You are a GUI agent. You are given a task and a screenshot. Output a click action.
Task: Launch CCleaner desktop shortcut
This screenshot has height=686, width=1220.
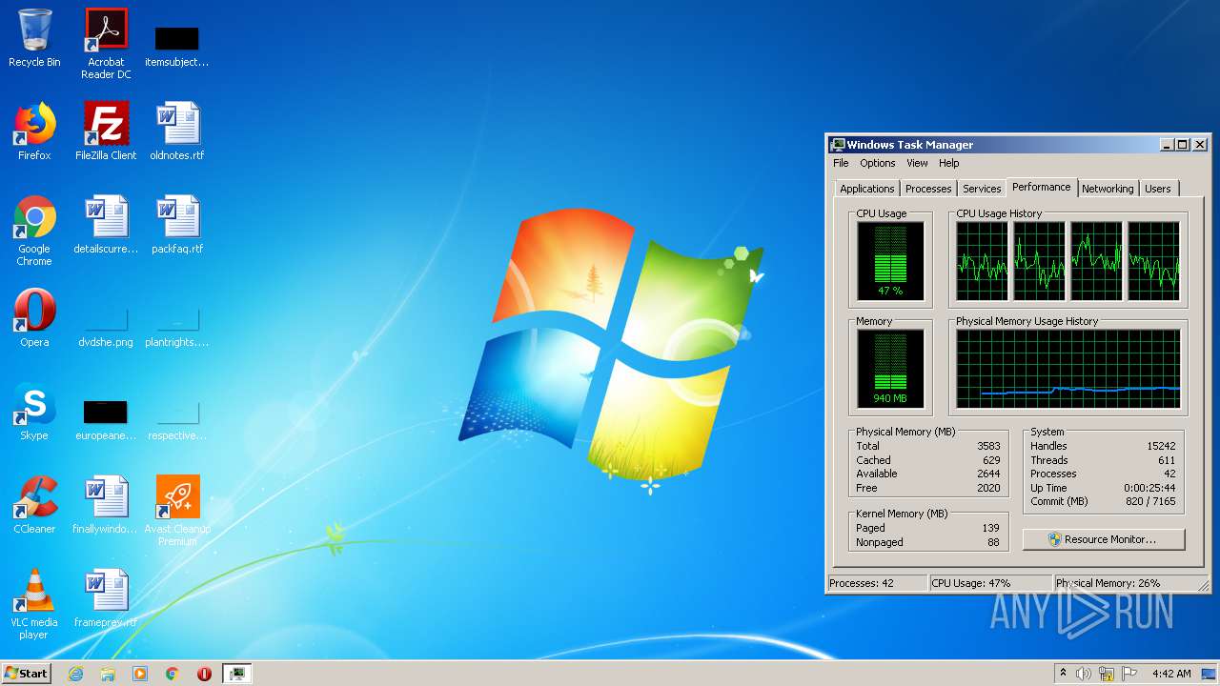click(x=34, y=505)
